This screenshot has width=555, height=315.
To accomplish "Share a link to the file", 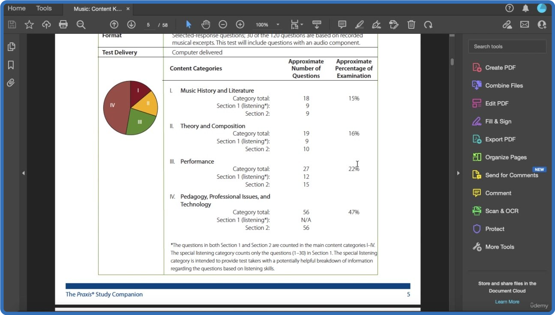I will (507, 24).
